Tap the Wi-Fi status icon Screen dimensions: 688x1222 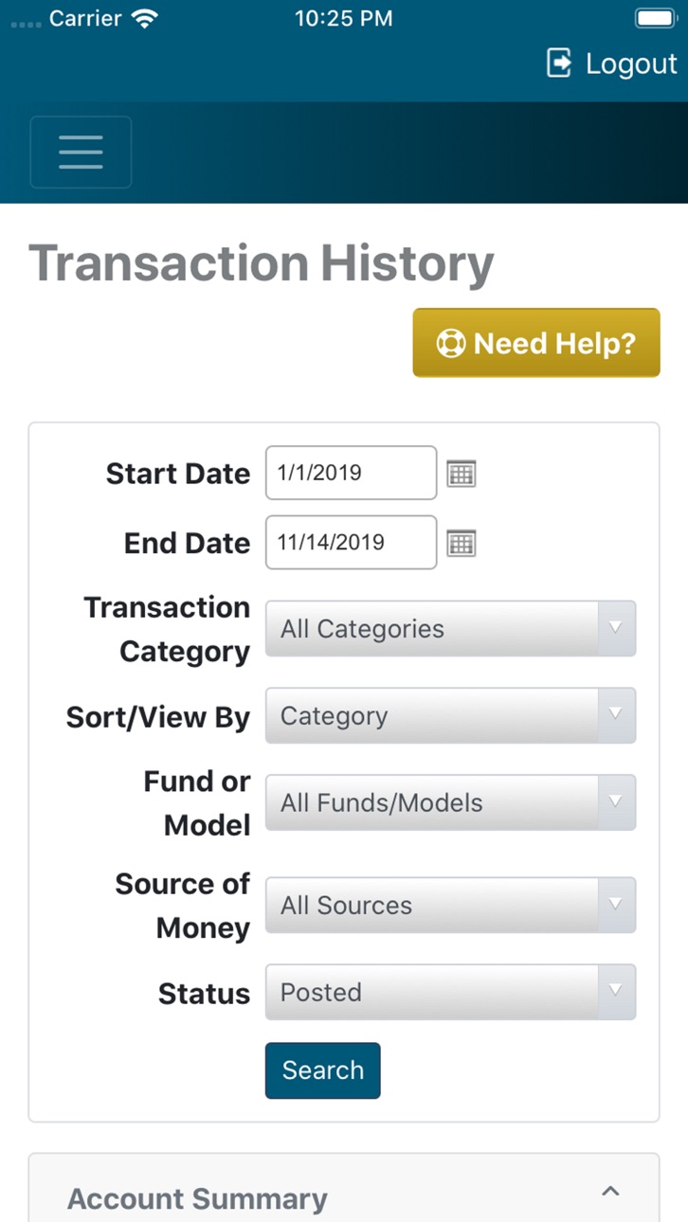pyautogui.click(x=145, y=18)
